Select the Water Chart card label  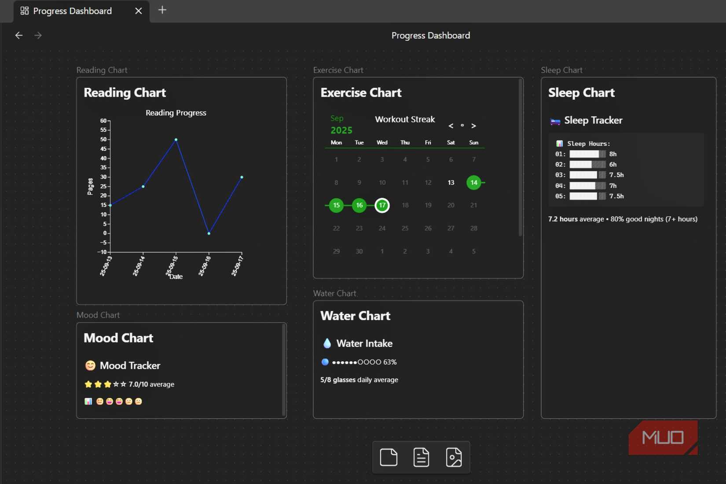pos(334,293)
